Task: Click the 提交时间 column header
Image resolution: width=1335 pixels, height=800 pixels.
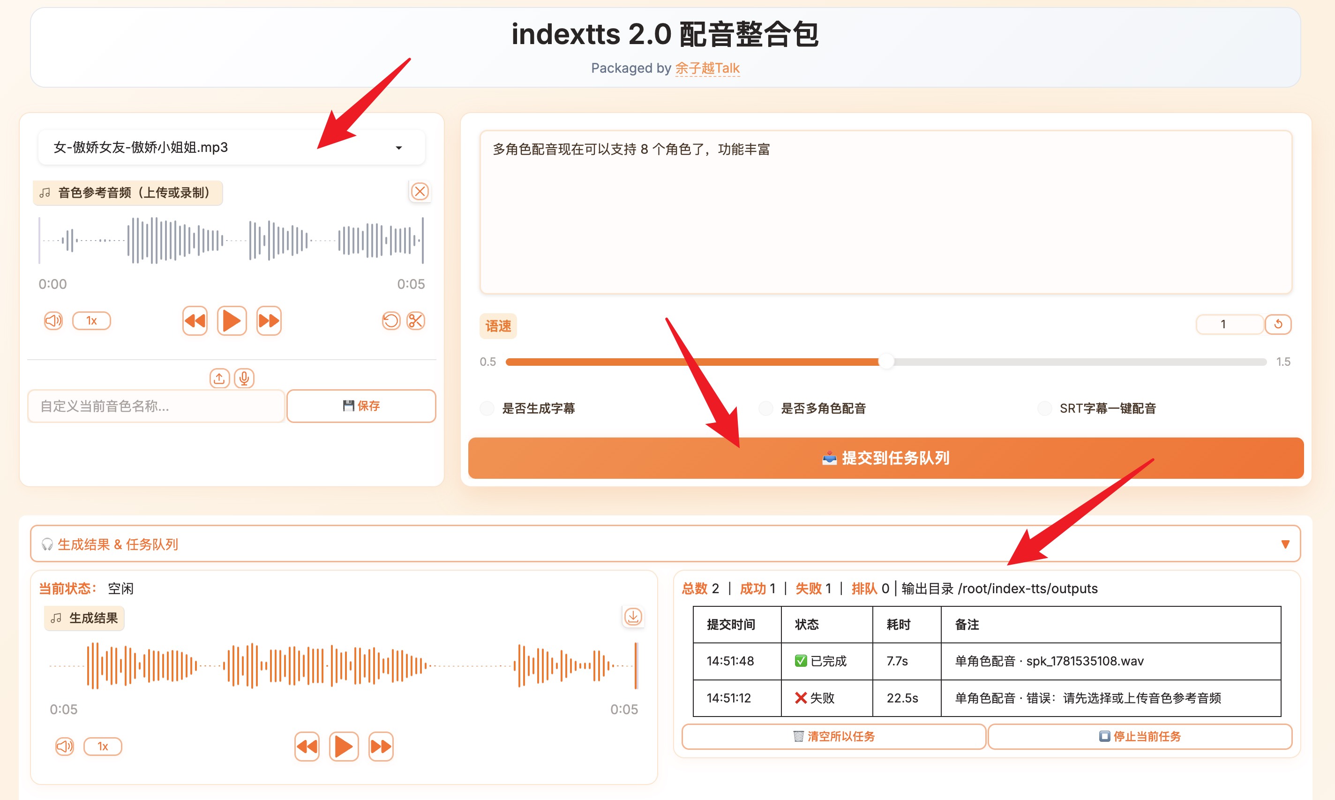Action: tap(737, 624)
